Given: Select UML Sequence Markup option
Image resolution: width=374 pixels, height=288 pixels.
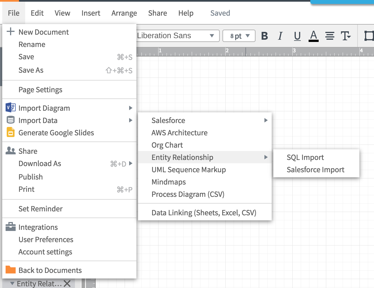Looking at the screenshot, I should click(205, 170).
